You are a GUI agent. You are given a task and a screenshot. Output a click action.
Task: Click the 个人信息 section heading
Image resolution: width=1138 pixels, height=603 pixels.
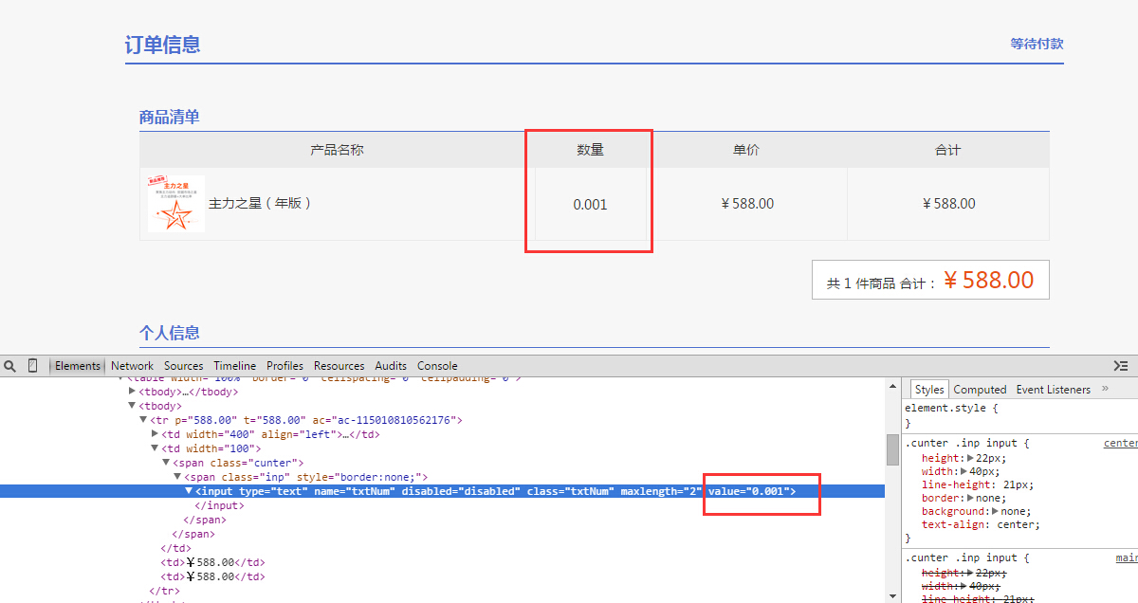point(169,333)
